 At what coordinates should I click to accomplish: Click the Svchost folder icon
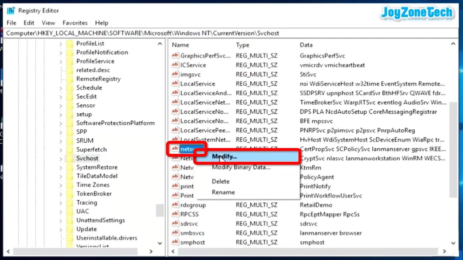click(70, 158)
